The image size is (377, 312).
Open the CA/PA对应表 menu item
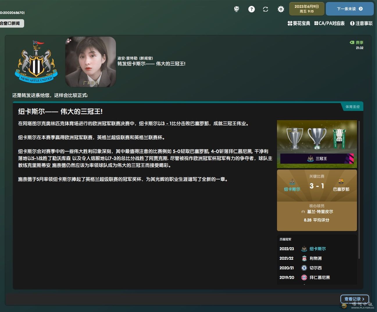(x=329, y=23)
